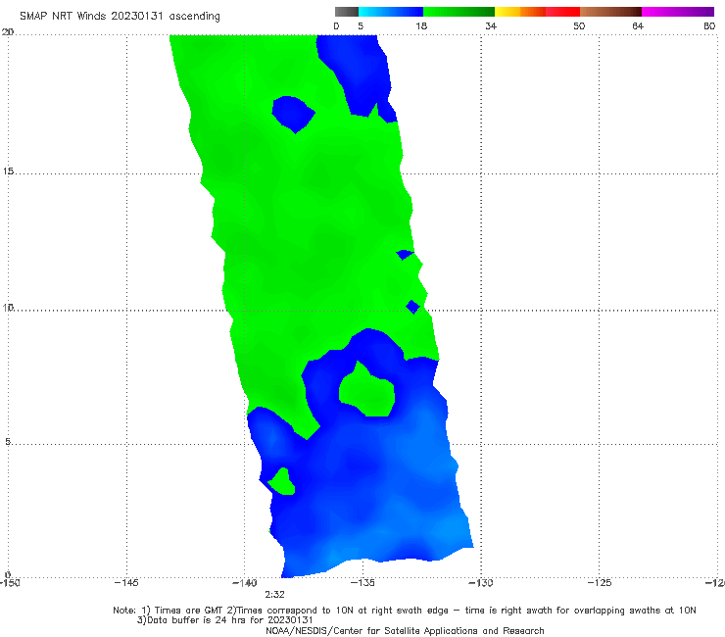Pick the brown 50–64 colorbar segment
The width and height of the screenshot is (725, 637).
tap(610, 12)
